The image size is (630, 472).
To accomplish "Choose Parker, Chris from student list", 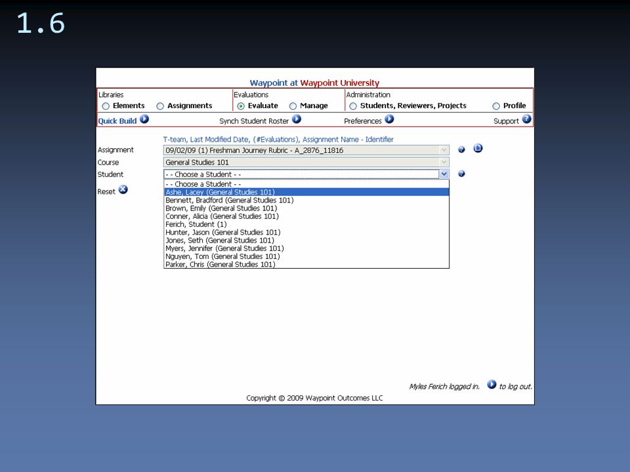I will [x=306, y=264].
